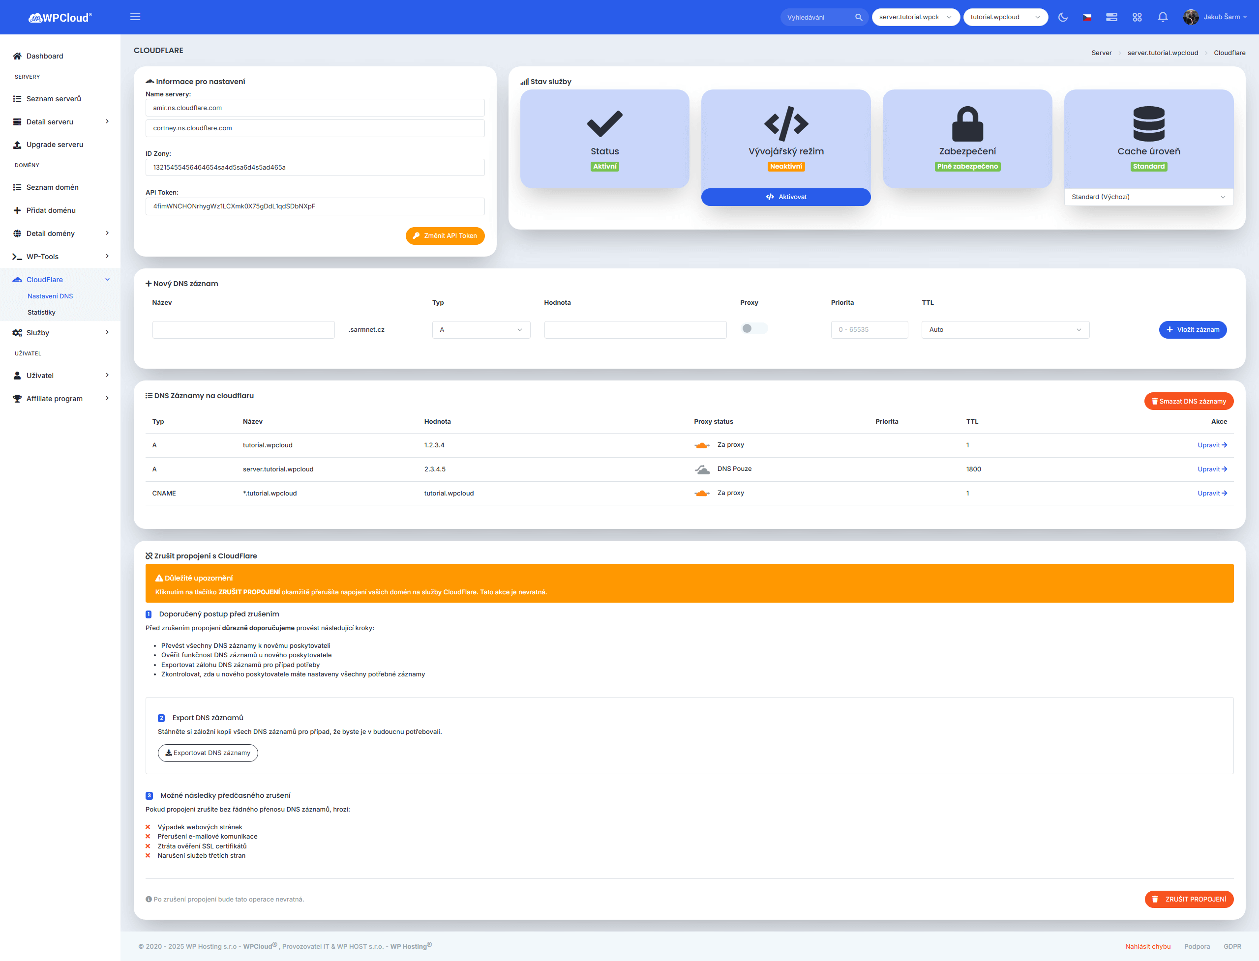The width and height of the screenshot is (1259, 961).
Task: Open the record type dropdown showing A
Action: pyautogui.click(x=480, y=329)
